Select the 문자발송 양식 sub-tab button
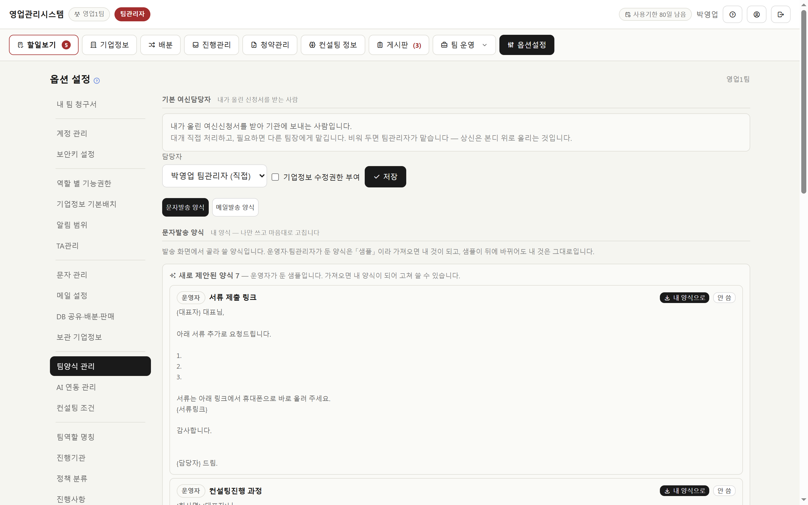Viewport: 808px width, 505px height. (x=185, y=207)
